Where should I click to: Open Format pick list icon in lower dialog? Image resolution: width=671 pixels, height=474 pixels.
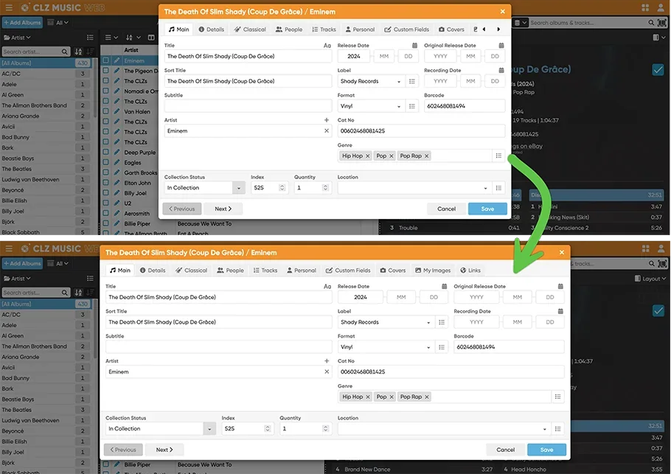pos(442,347)
